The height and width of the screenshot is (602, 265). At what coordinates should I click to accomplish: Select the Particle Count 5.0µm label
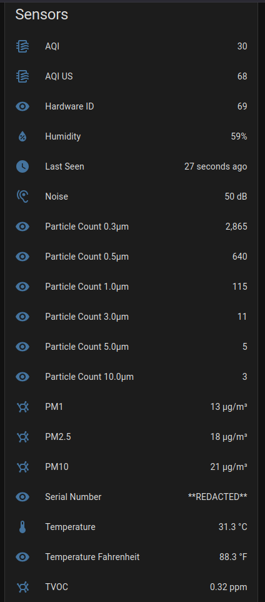[x=87, y=347]
